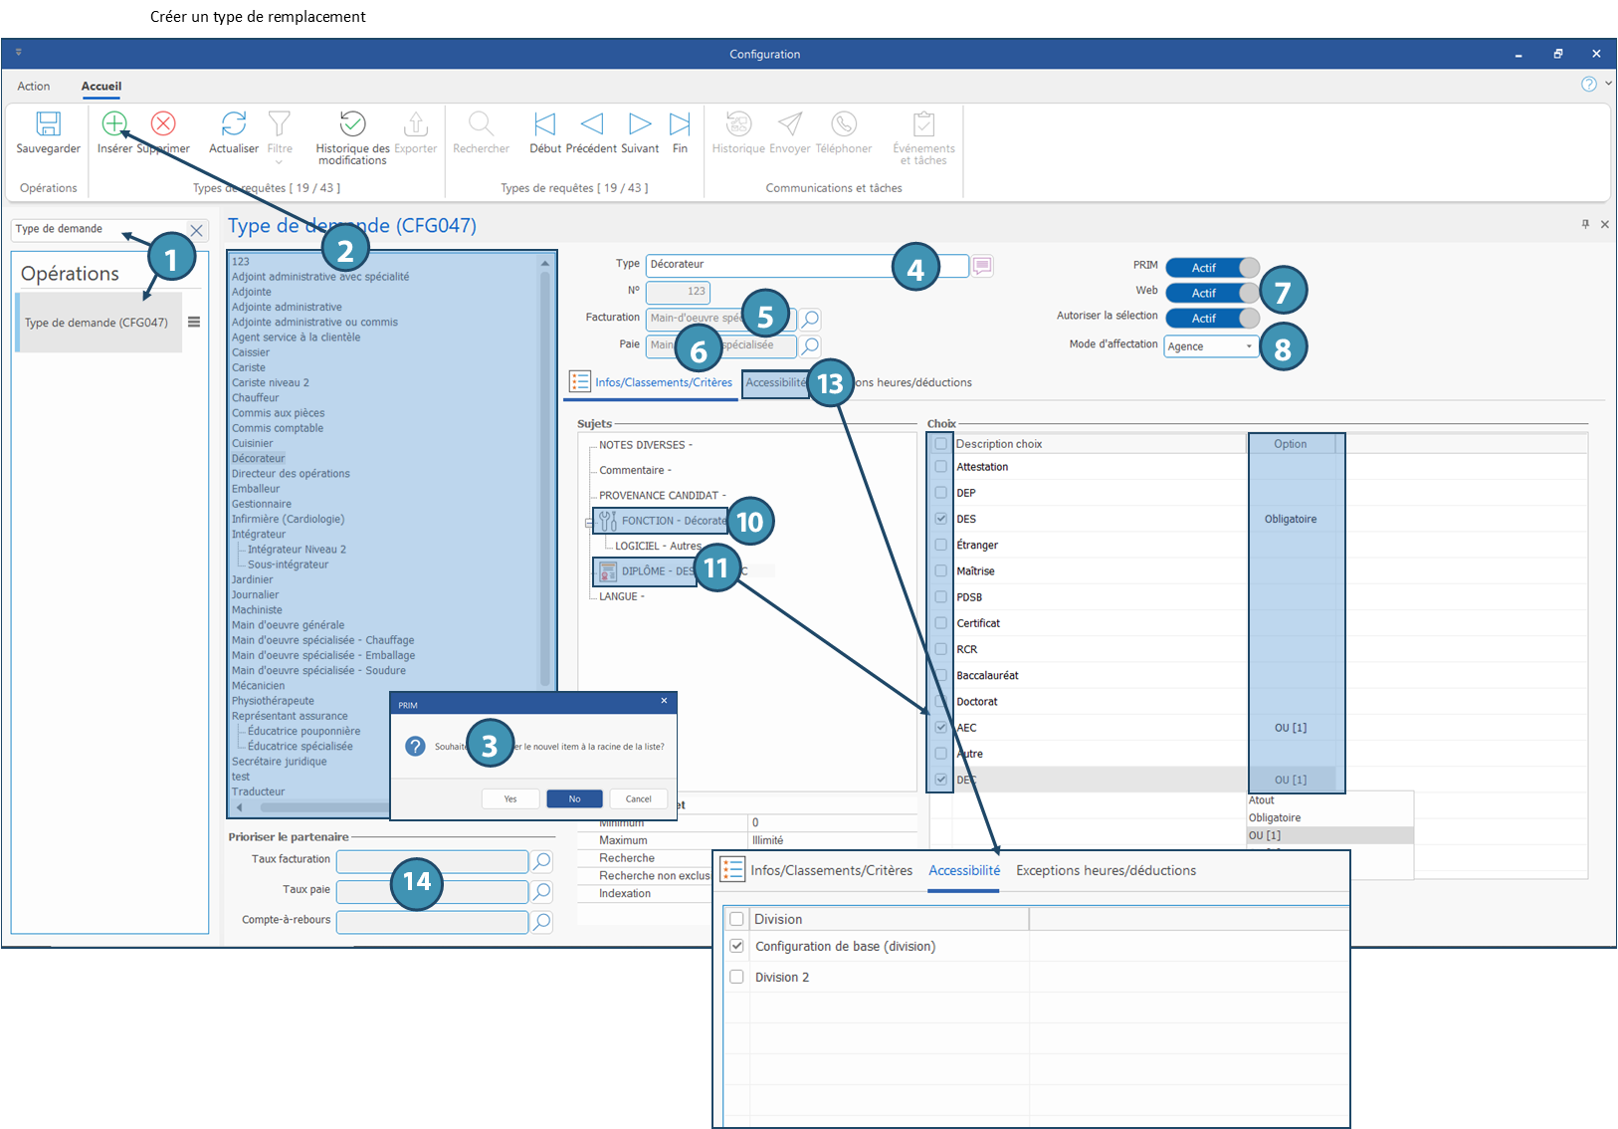The height and width of the screenshot is (1129, 1618).
Task: Expand the Filtre dropdown arrow
Action: click(x=280, y=162)
